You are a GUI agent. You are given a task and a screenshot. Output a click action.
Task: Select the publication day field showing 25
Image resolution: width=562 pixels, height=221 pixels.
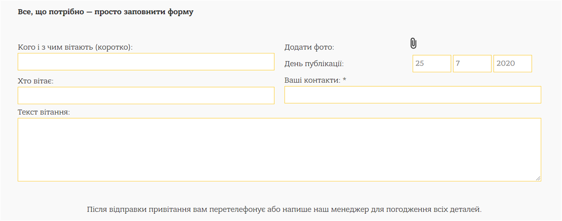[x=432, y=63]
